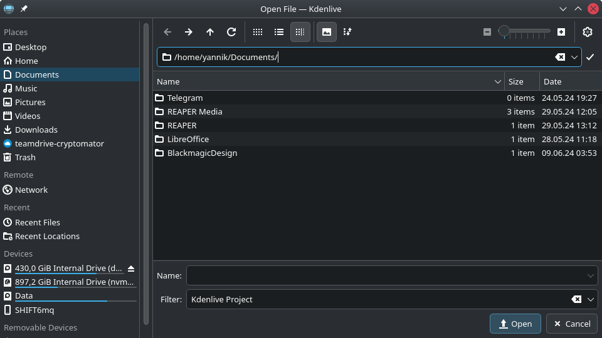
Task: Expand the Name field history dropdown
Action: tap(591, 275)
